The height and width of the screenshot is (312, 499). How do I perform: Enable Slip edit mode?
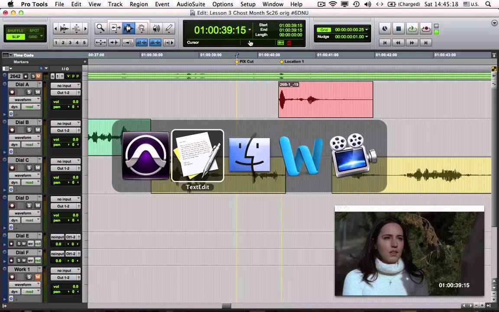(x=15, y=37)
